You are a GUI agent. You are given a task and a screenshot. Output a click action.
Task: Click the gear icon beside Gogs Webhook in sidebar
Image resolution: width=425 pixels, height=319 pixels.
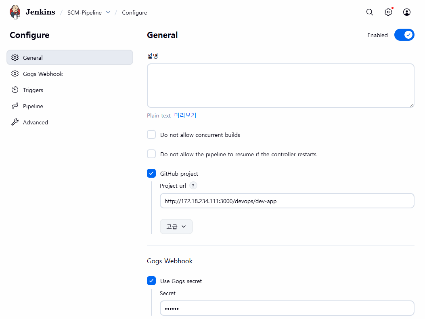(15, 74)
